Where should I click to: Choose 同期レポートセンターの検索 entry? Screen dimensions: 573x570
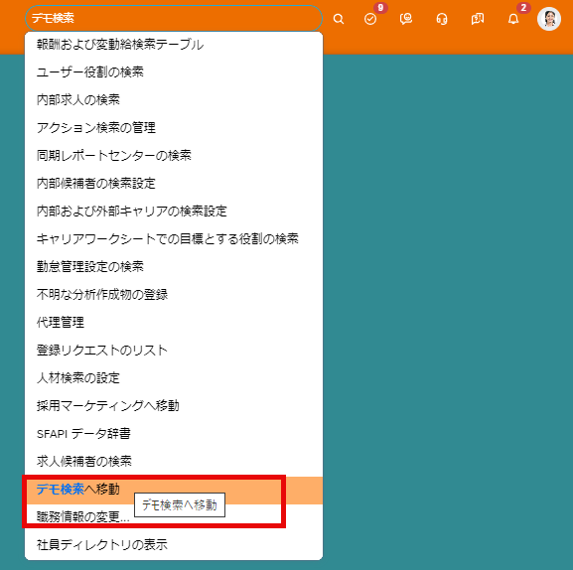[174, 156]
